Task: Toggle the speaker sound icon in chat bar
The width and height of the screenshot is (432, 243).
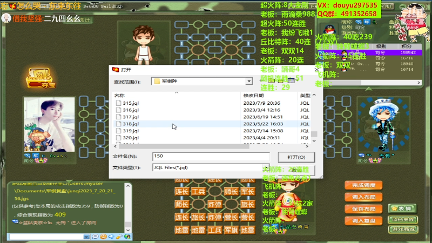Action: 111,237
